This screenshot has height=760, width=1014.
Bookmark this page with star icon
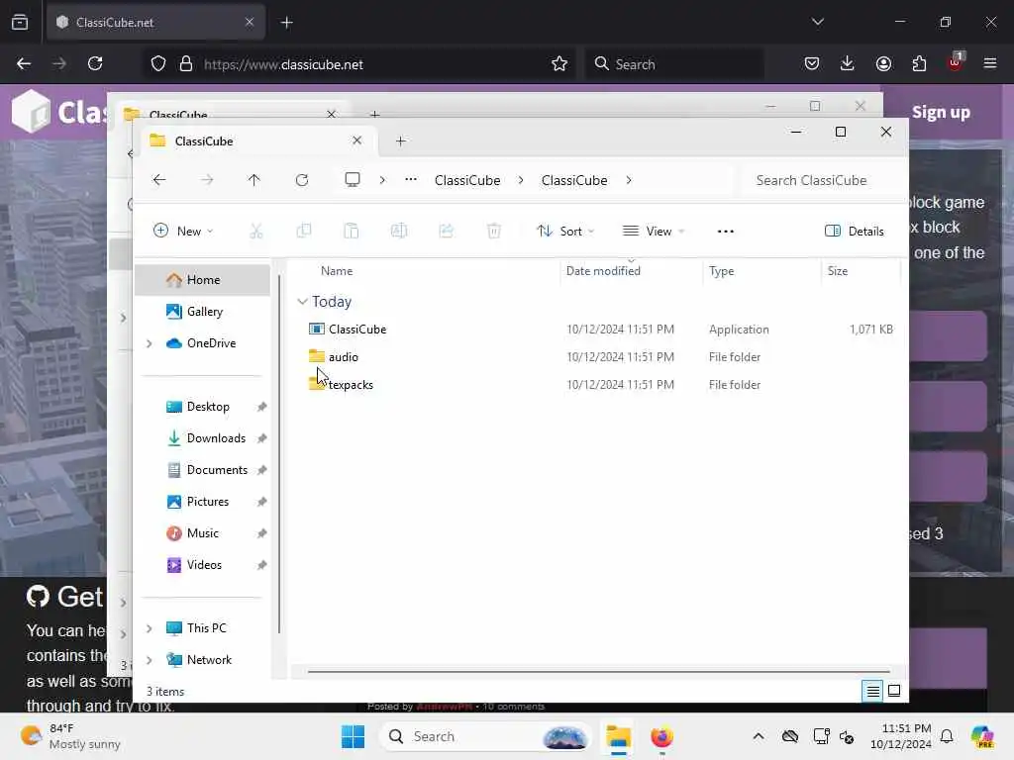click(559, 63)
